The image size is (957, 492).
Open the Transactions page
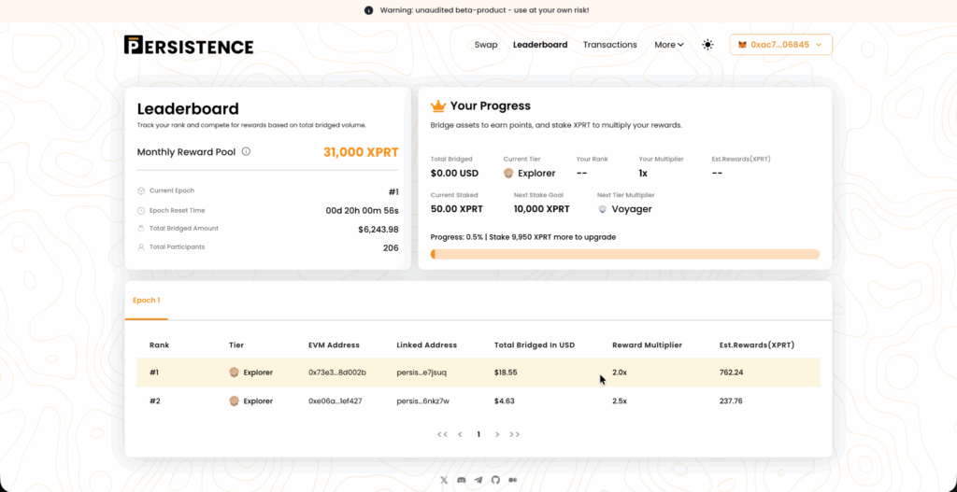click(609, 45)
